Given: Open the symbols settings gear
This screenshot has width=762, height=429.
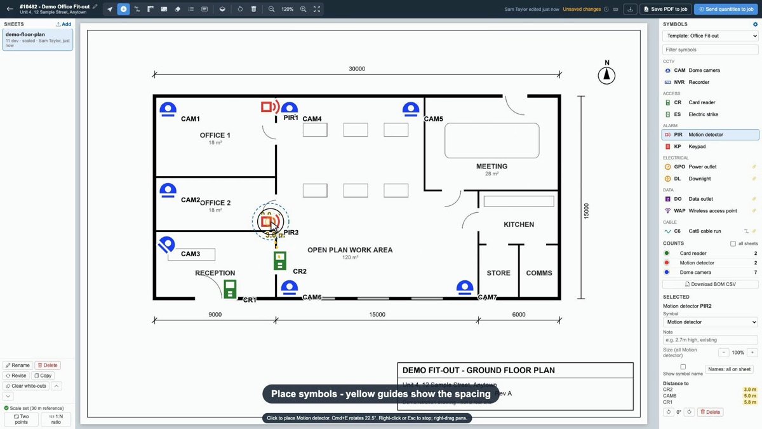Looking at the screenshot, I should 755,24.
